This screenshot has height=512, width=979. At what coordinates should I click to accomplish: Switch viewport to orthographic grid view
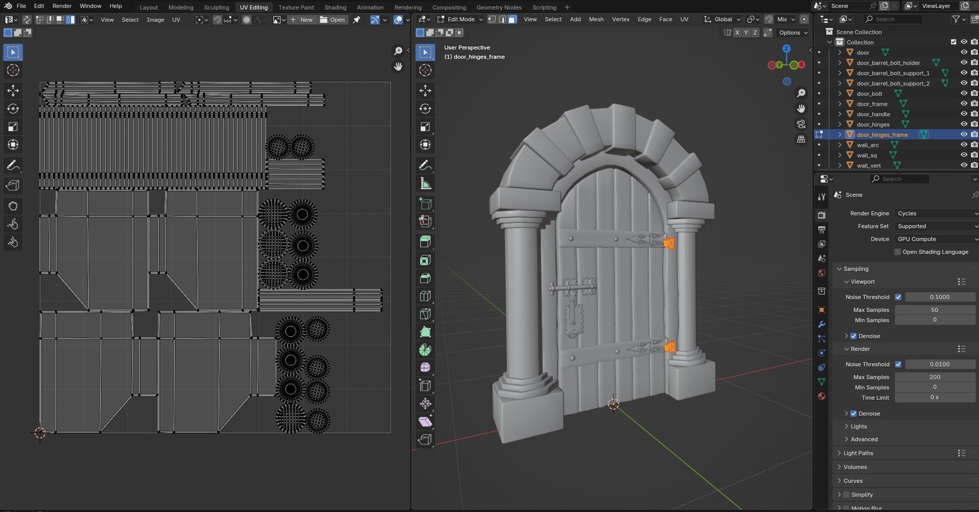[801, 139]
